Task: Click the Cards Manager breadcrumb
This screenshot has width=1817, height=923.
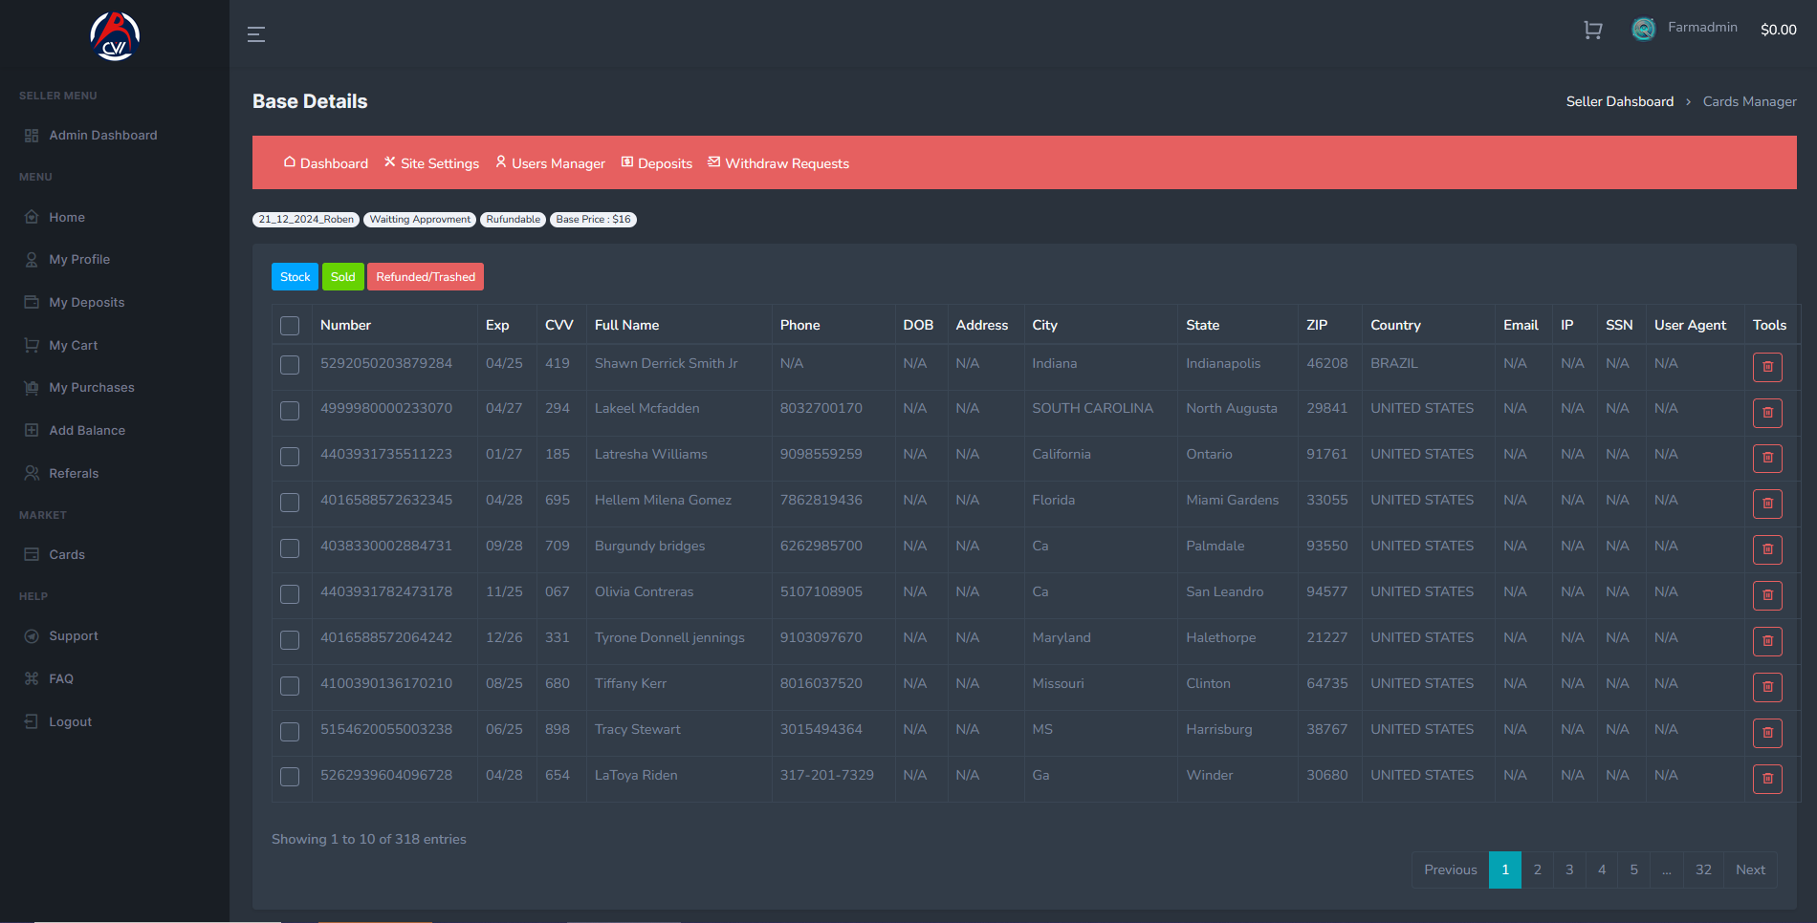Action: pos(1750,102)
